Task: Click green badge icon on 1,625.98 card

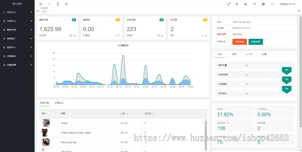Action: (x=74, y=20)
